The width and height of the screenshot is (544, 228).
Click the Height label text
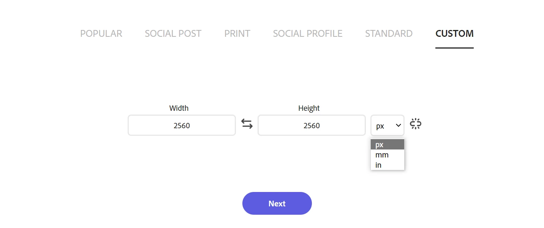pos(309,108)
